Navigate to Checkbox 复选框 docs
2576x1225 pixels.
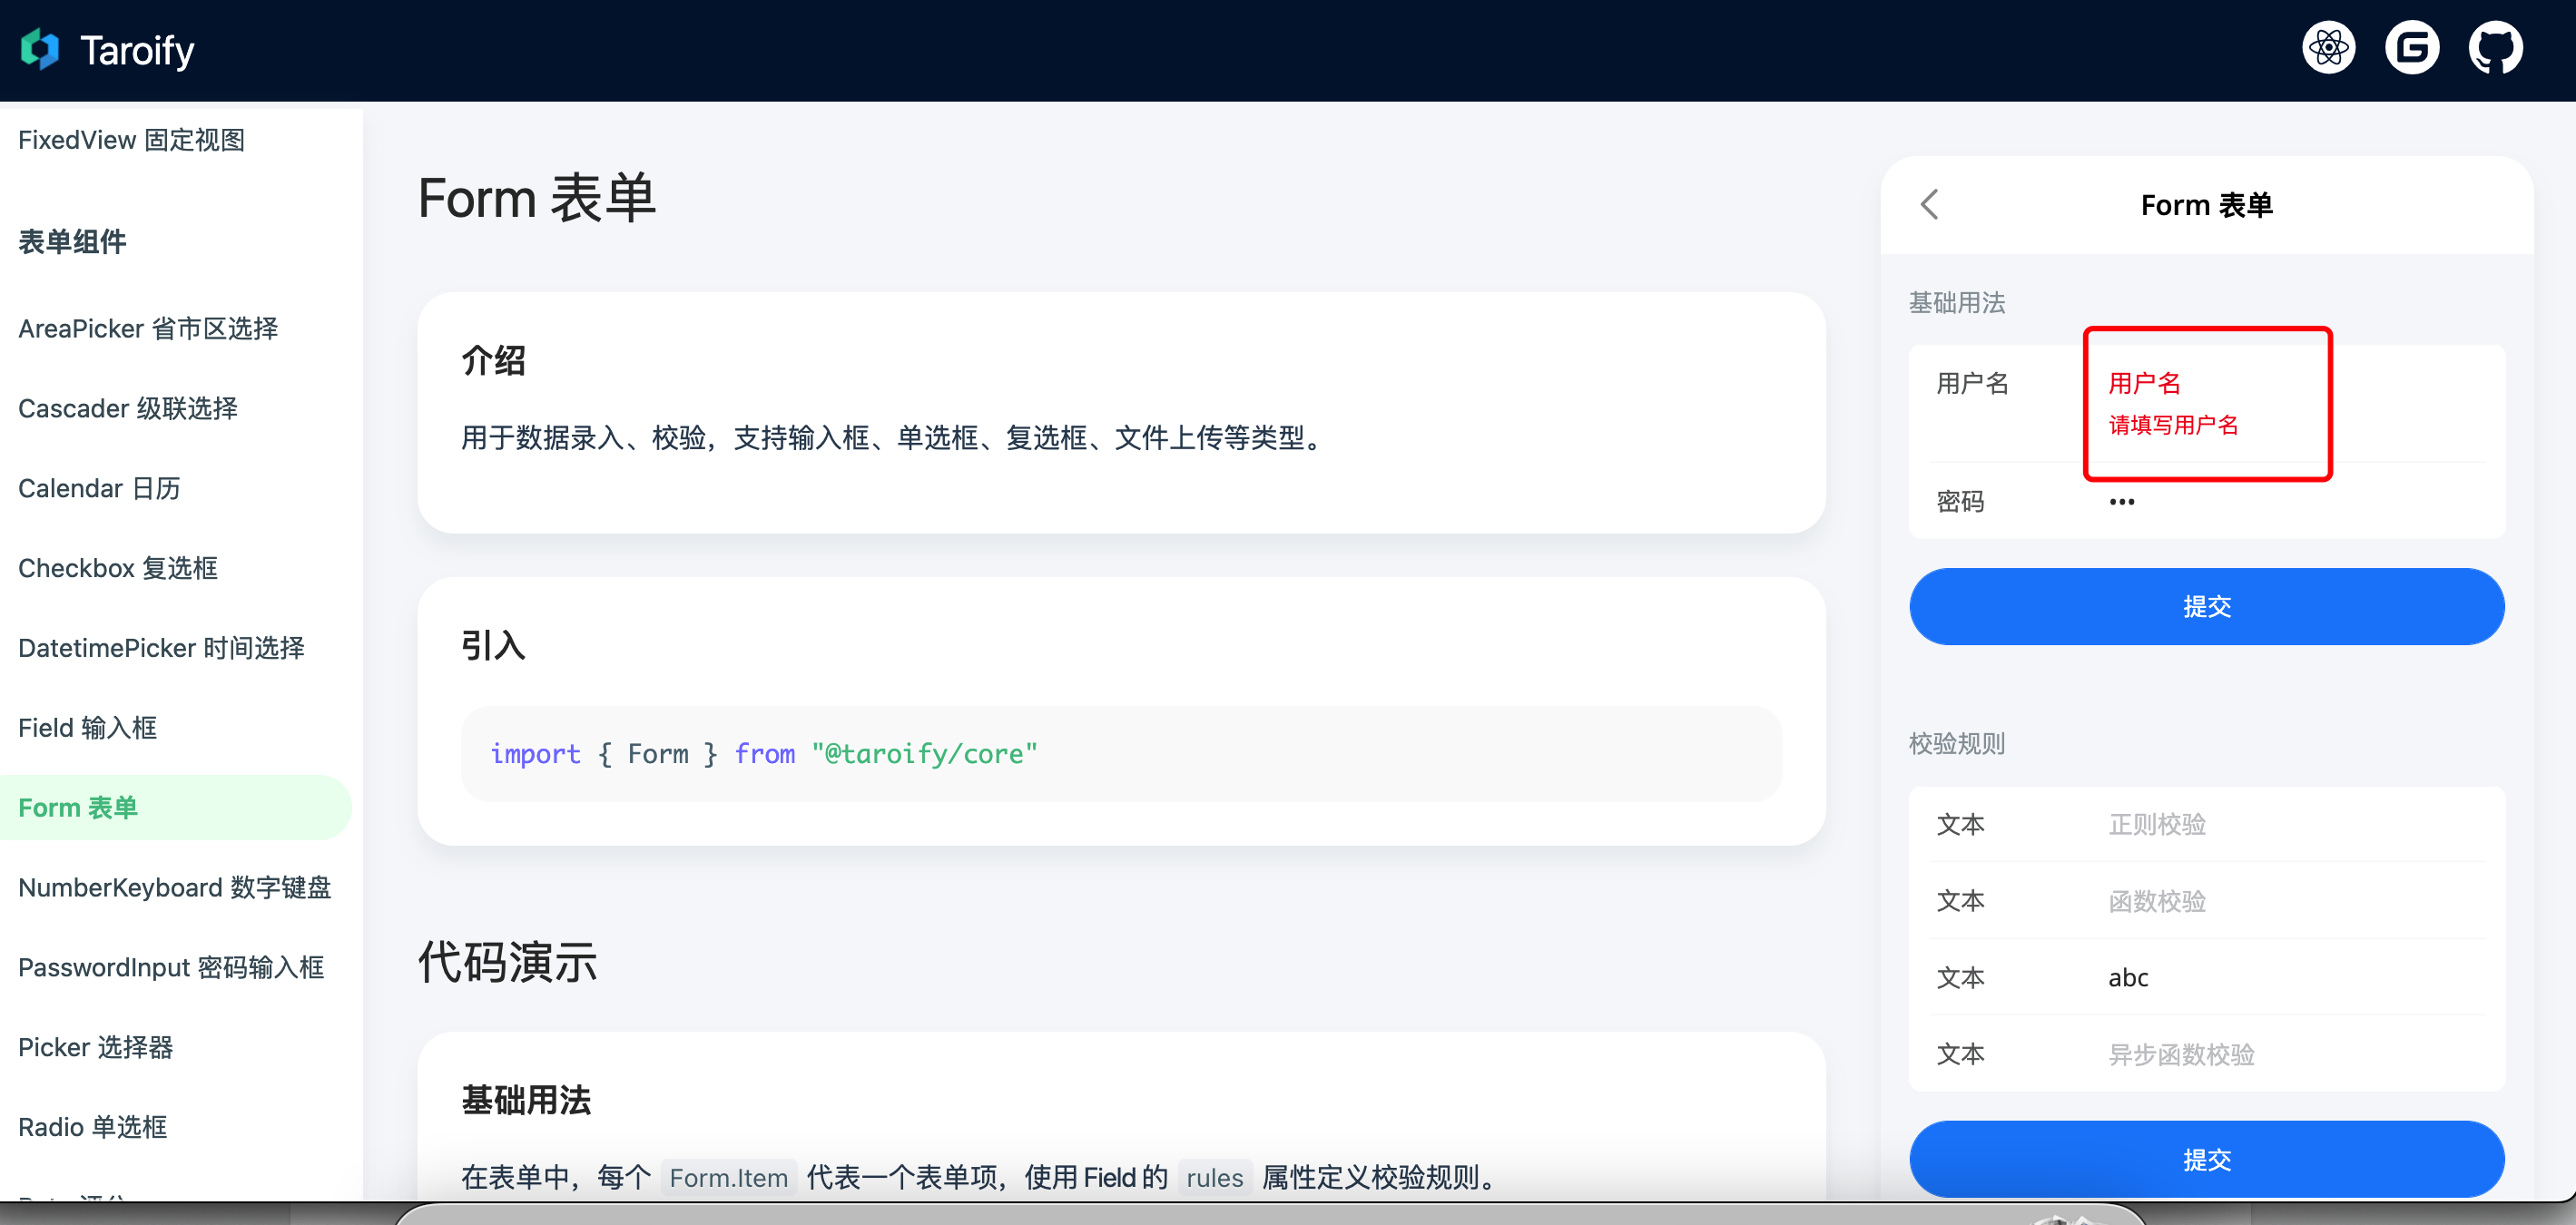(118, 568)
